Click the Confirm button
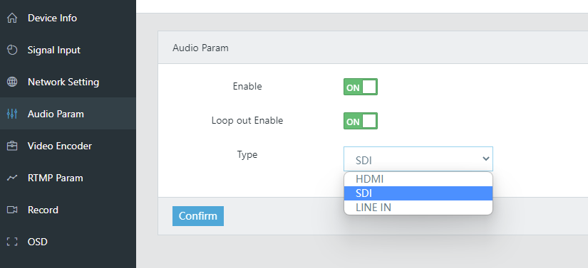 [x=198, y=216]
